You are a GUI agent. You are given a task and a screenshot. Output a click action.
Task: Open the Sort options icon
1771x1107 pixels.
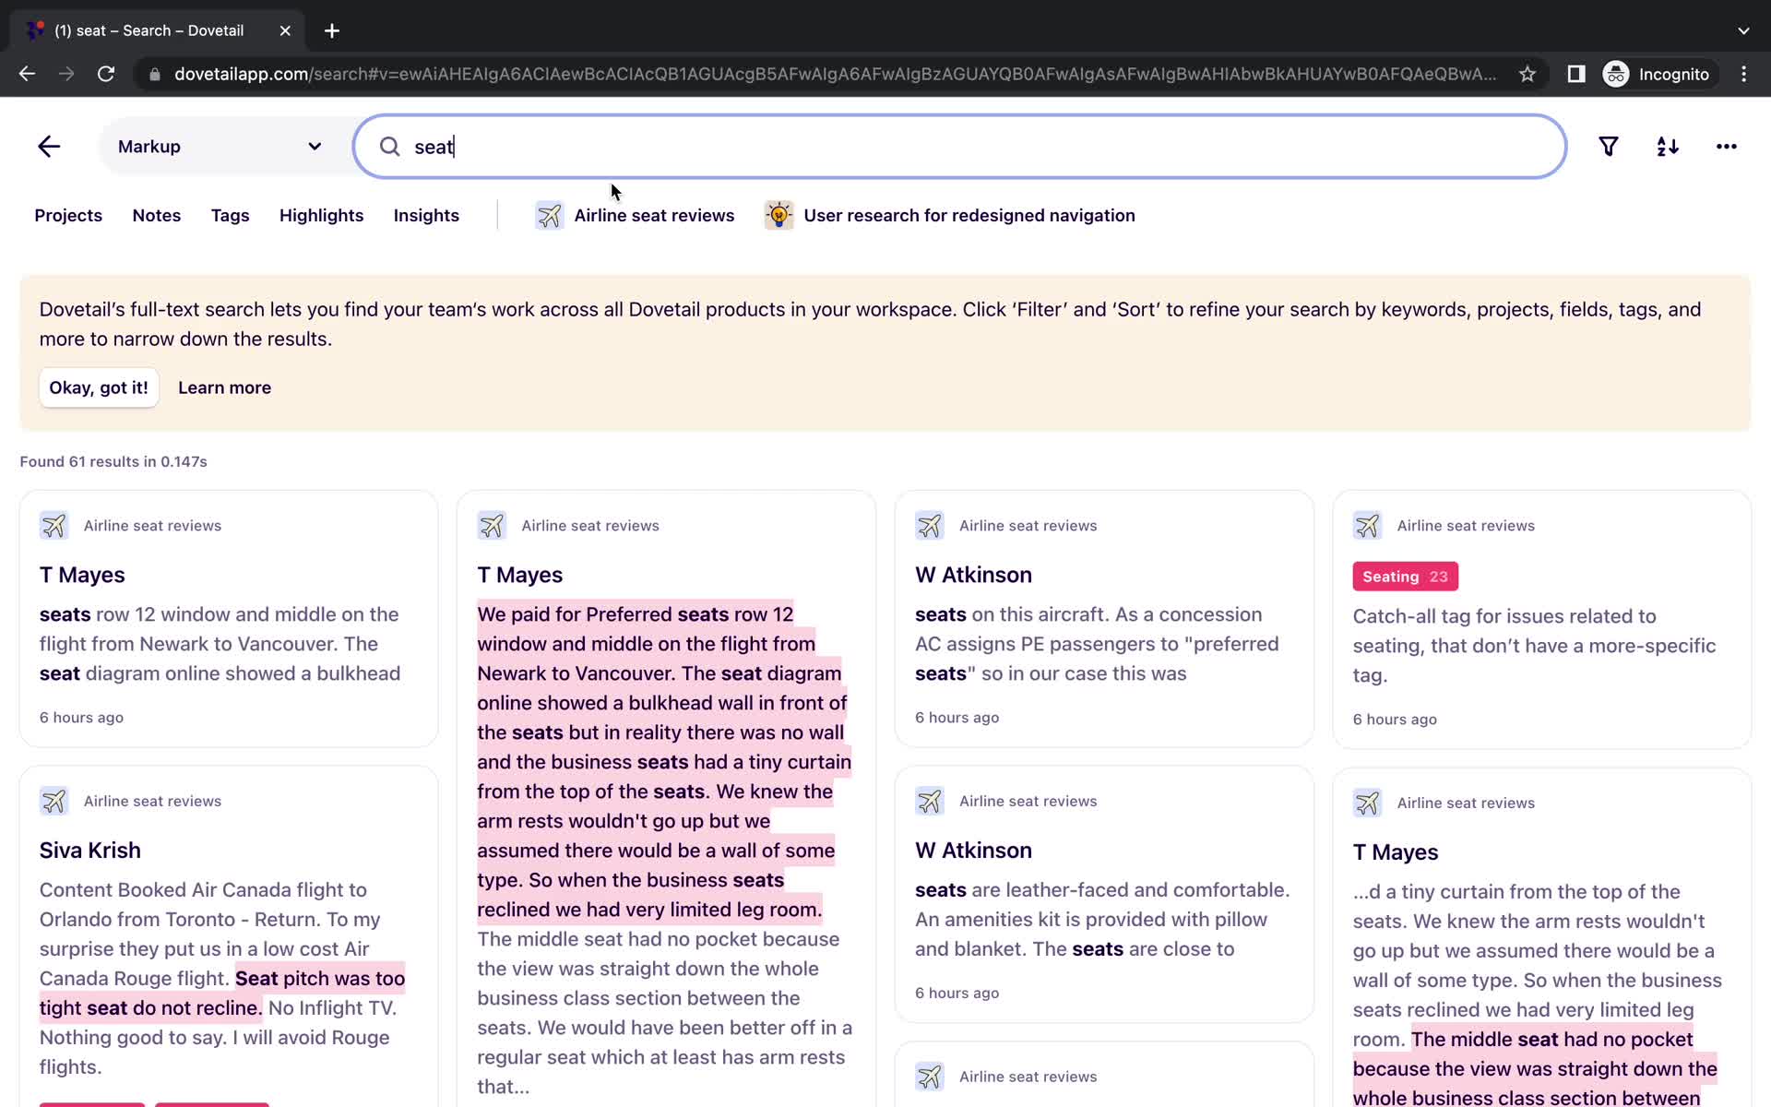point(1667,147)
